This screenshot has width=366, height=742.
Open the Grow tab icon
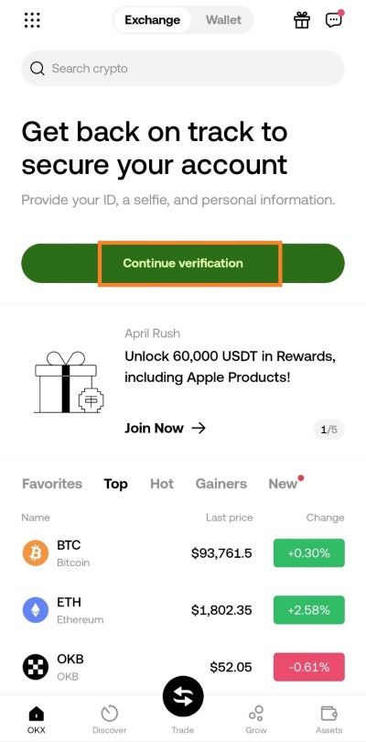(x=256, y=713)
